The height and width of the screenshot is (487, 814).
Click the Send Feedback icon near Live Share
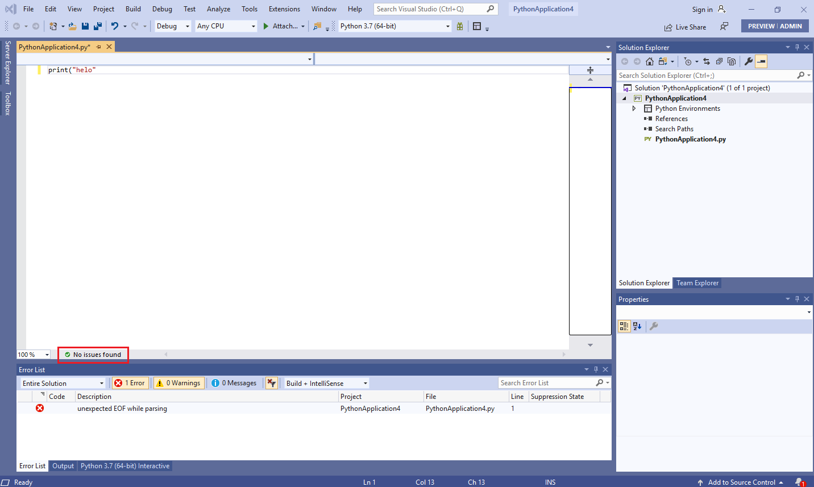tap(724, 27)
